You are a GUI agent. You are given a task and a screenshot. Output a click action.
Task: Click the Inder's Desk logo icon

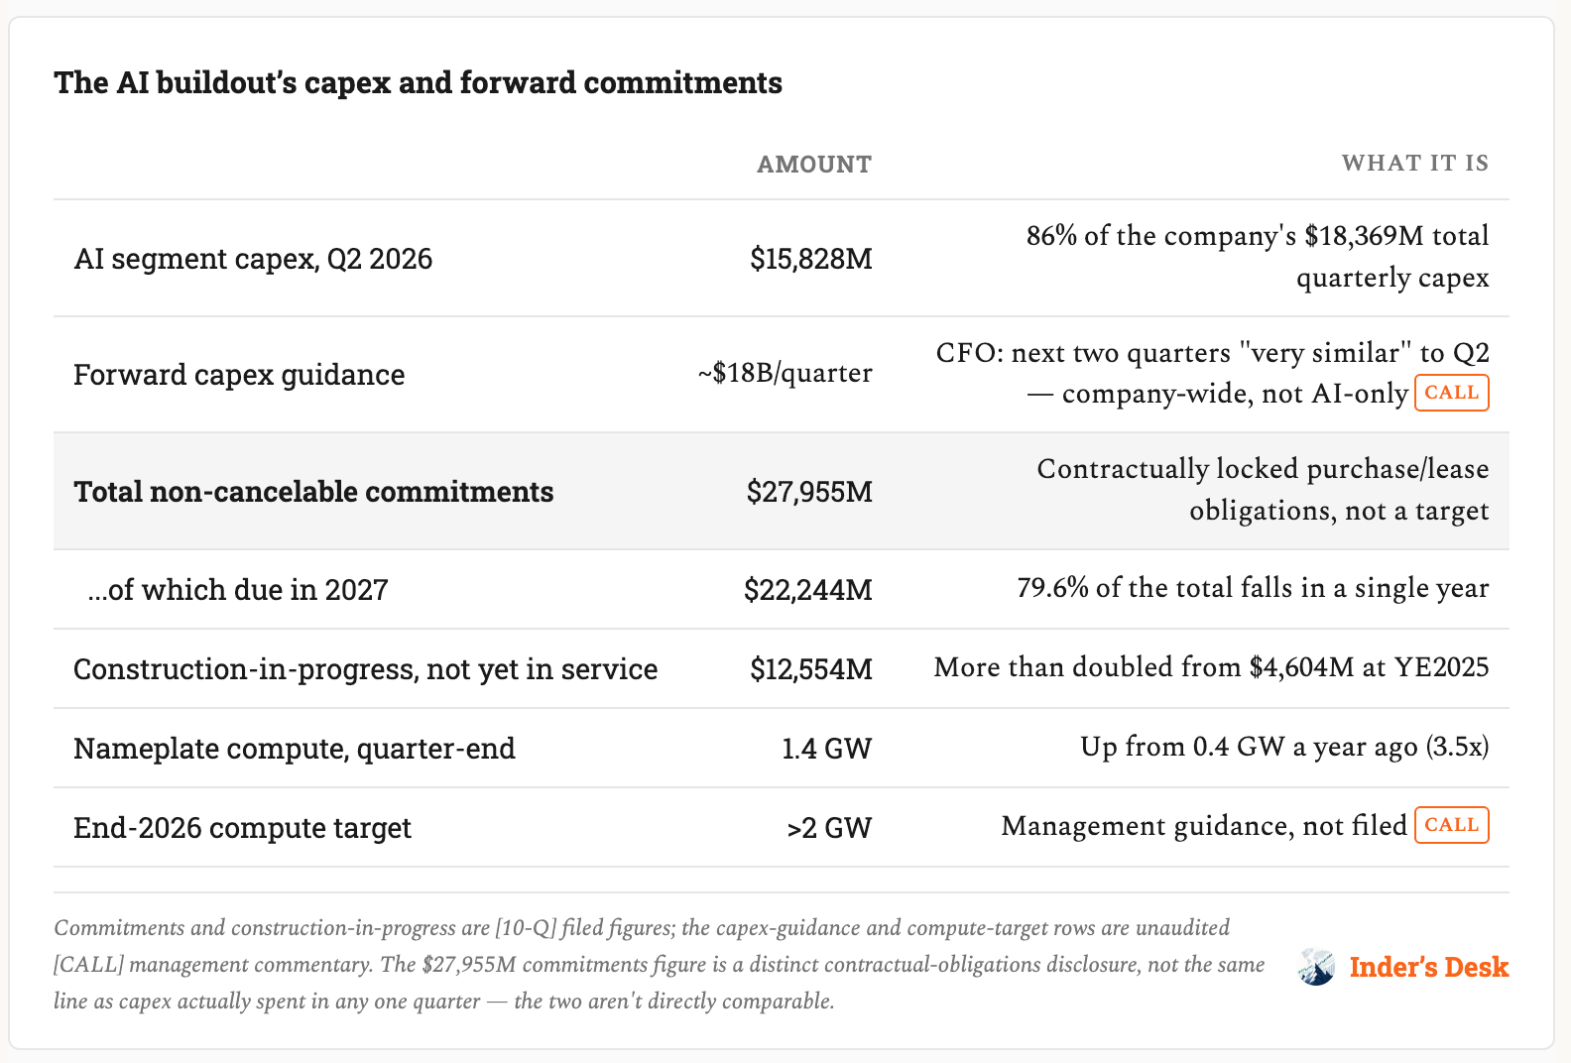point(1316,967)
